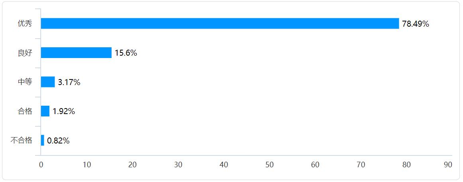Screen dimensions: 463x182
Task: Click the 0 tick on the x-axis
Action: point(41,165)
